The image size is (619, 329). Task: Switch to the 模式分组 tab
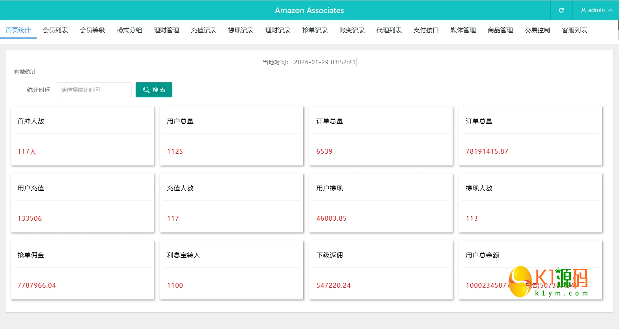129,30
